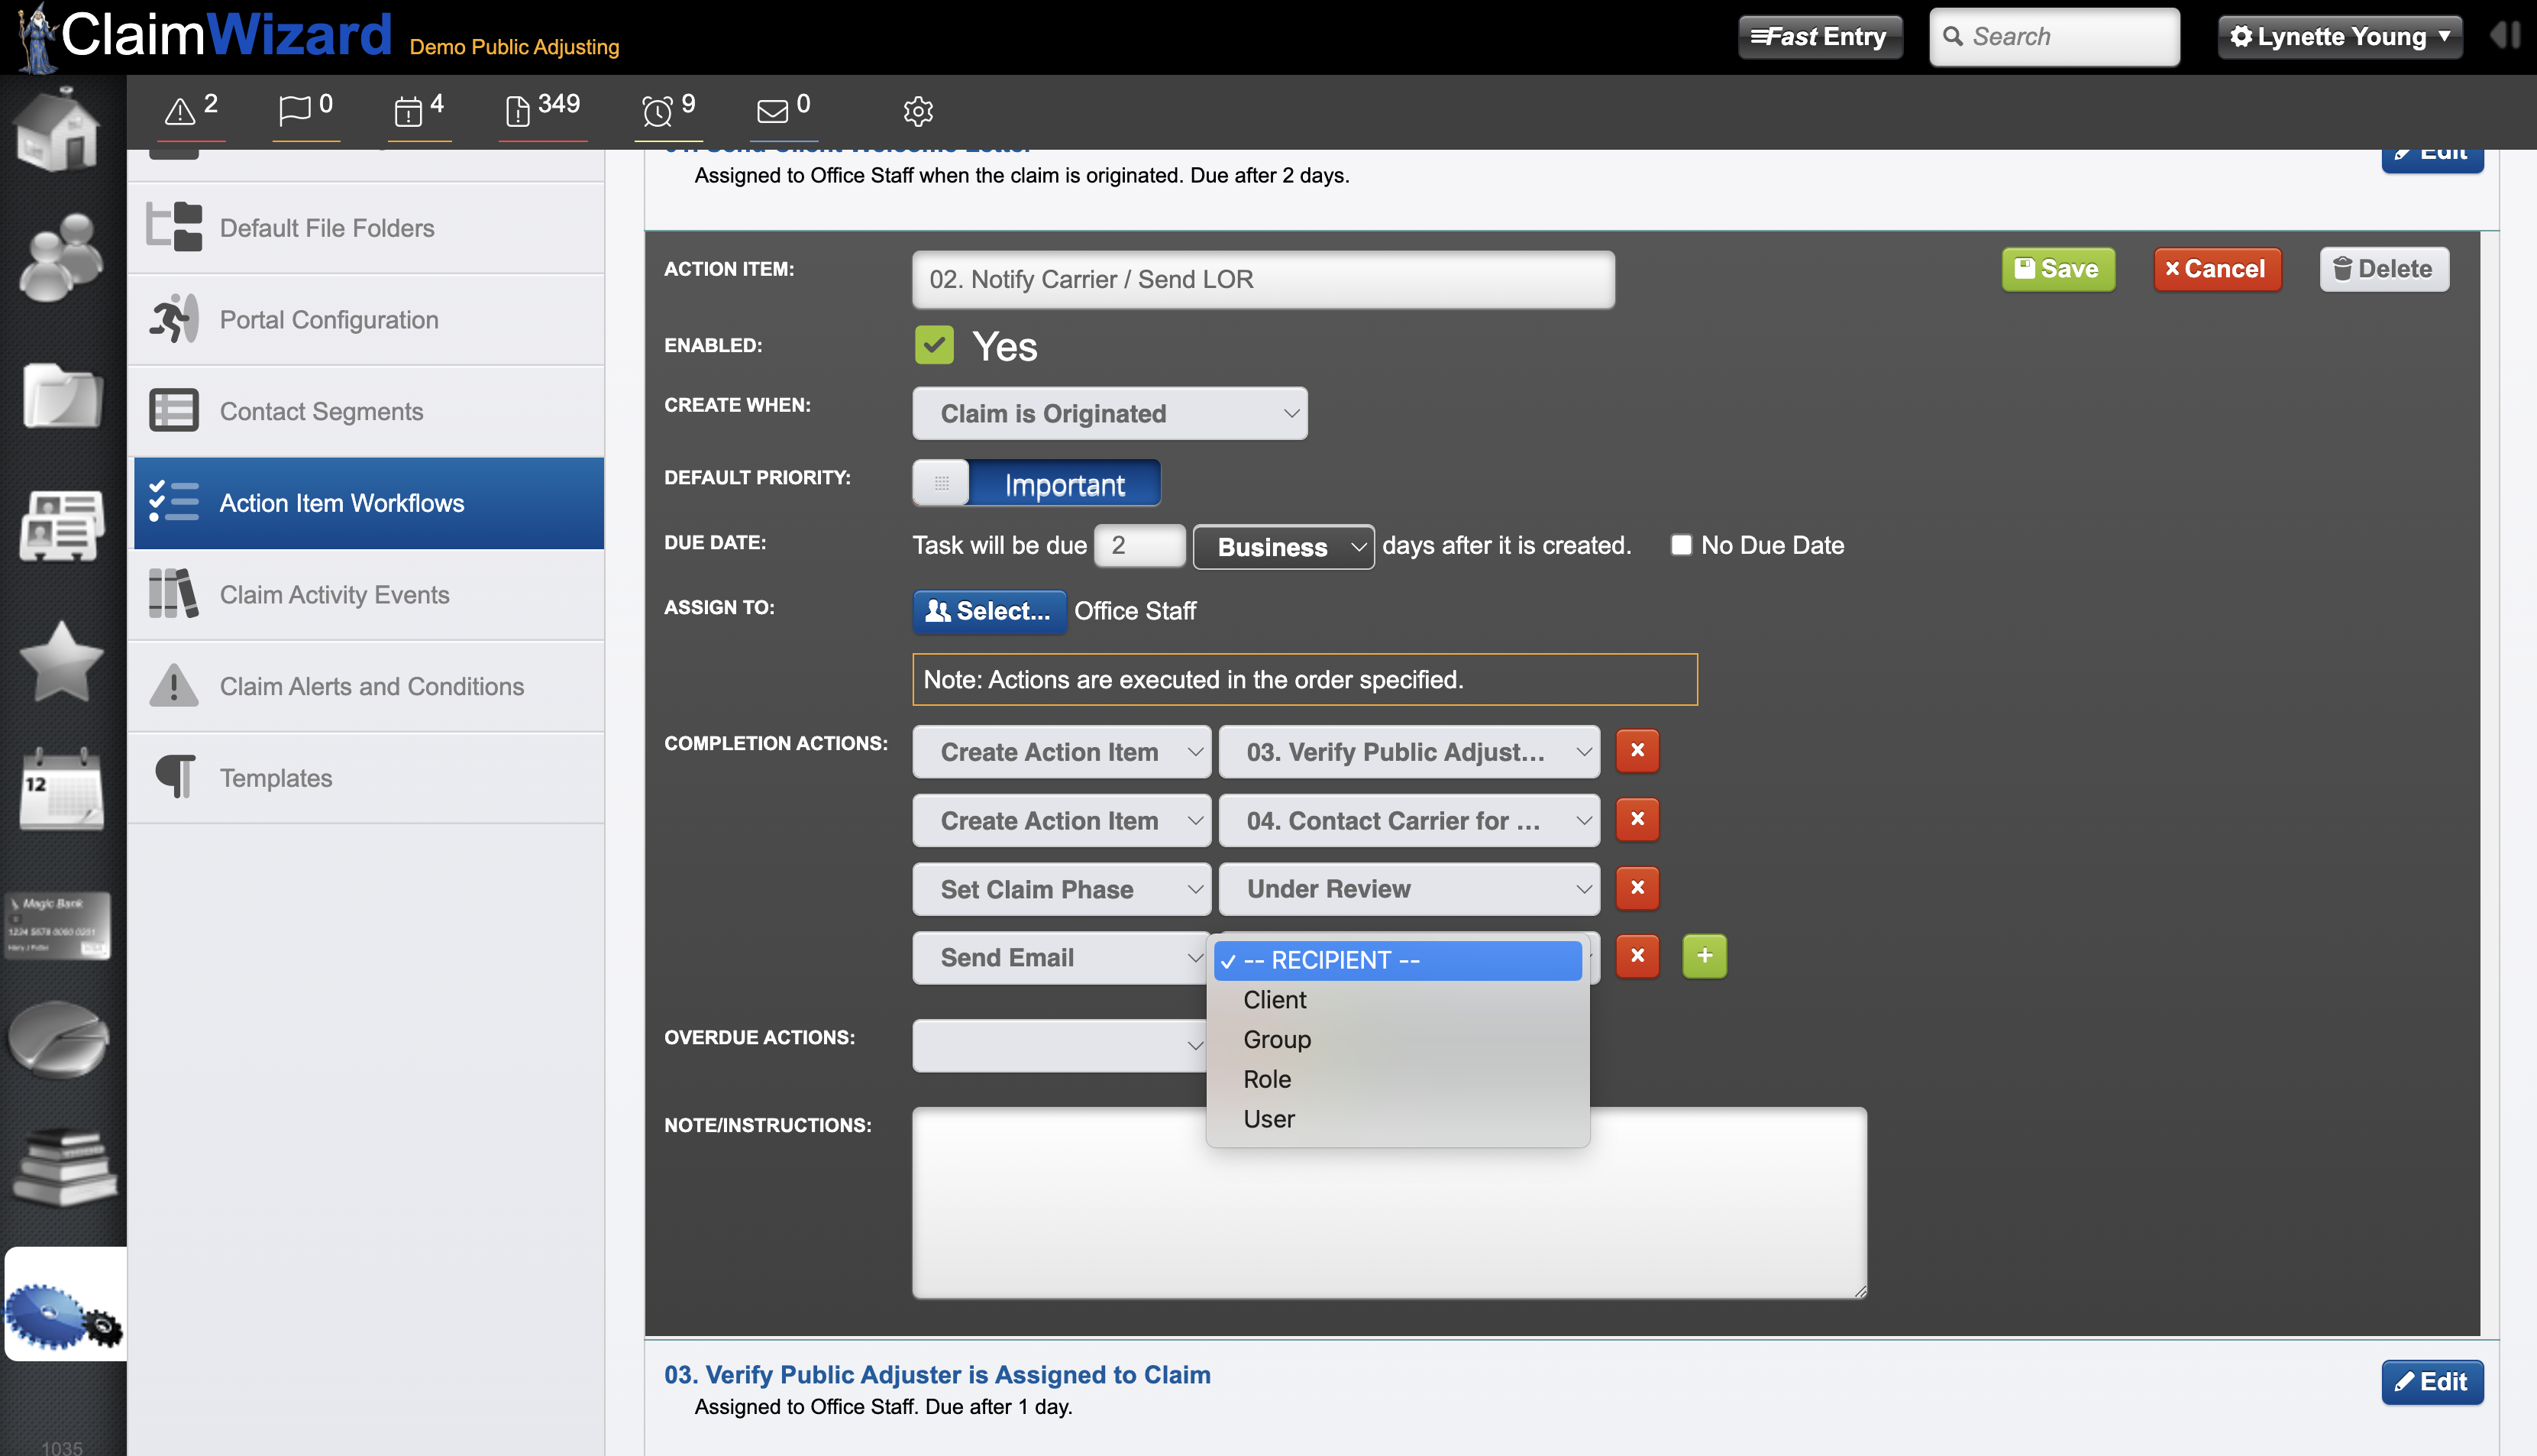Open the Lynette Young user menu
Image resolution: width=2537 pixels, height=1456 pixels.
2339,37
